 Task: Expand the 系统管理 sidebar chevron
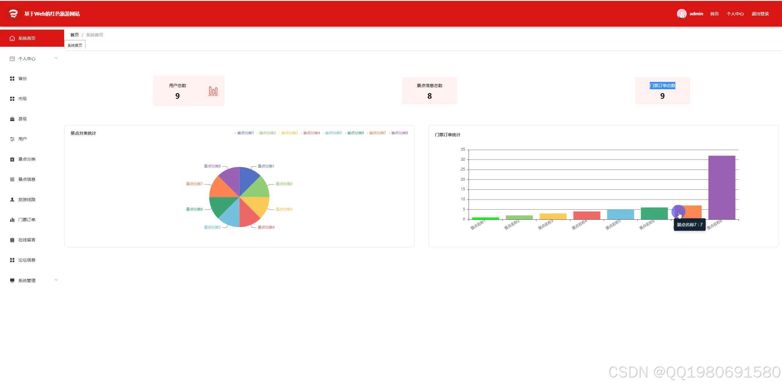click(x=56, y=280)
